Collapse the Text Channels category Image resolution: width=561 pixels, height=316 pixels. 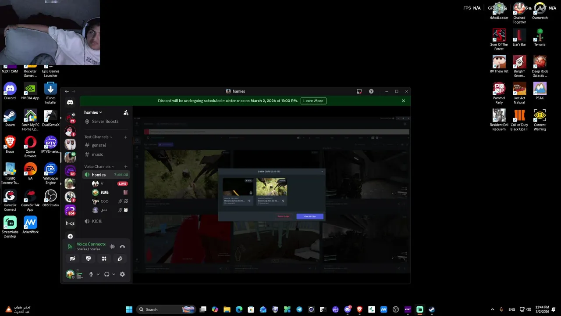click(98, 137)
